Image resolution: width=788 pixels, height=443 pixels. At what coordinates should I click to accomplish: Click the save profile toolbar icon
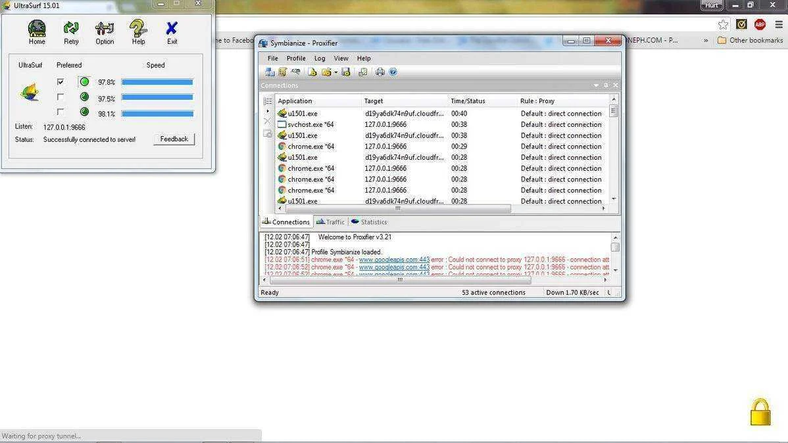click(346, 72)
